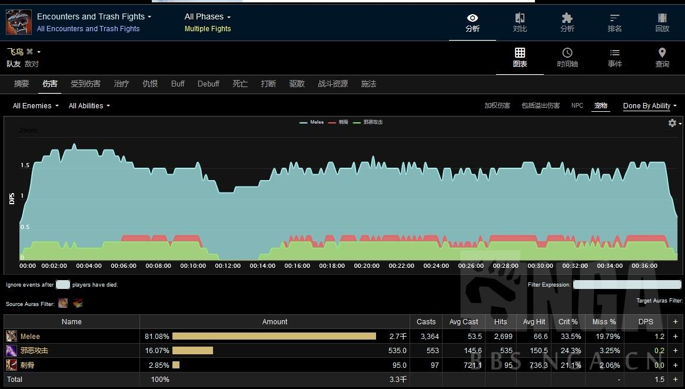
Task: Open the Melee ability link in table
Action: [x=30, y=337]
